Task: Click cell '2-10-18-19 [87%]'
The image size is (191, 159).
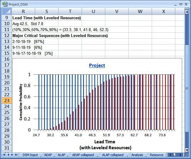Action: 28,41
